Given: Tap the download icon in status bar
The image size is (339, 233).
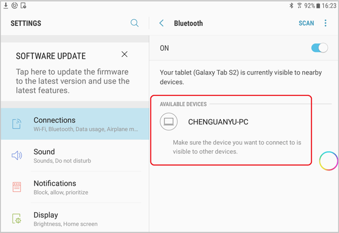Looking at the screenshot, I should point(6,6).
